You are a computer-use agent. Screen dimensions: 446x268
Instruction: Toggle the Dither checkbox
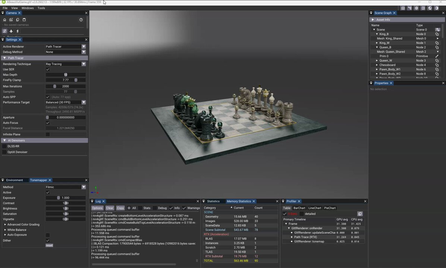tap(48, 240)
